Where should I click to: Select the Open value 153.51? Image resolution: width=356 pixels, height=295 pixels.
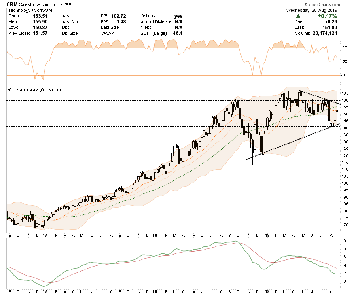(x=40, y=16)
